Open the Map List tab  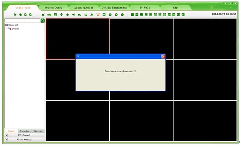(x=38, y=131)
